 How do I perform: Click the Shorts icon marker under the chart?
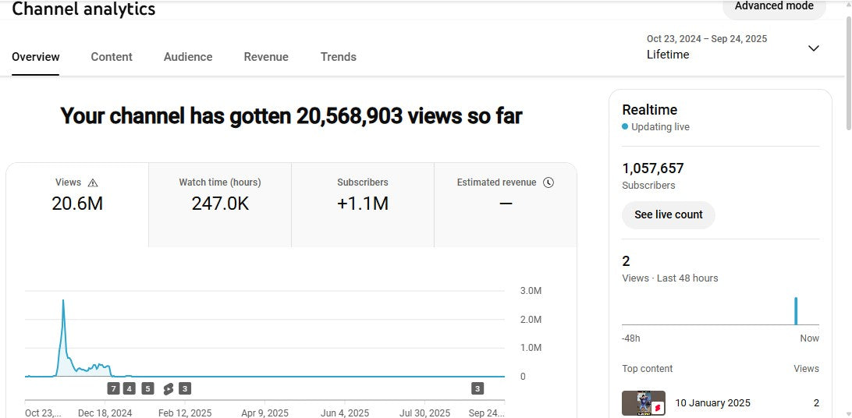(168, 388)
